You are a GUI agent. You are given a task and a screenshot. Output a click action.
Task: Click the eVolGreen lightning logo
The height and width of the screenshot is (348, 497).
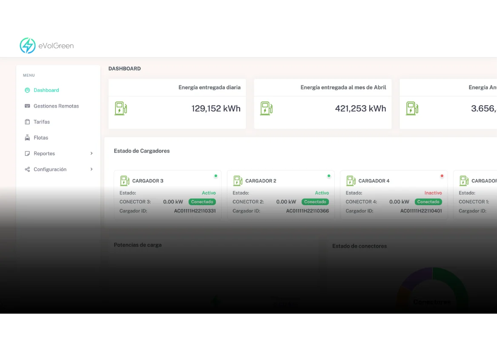[x=28, y=45]
